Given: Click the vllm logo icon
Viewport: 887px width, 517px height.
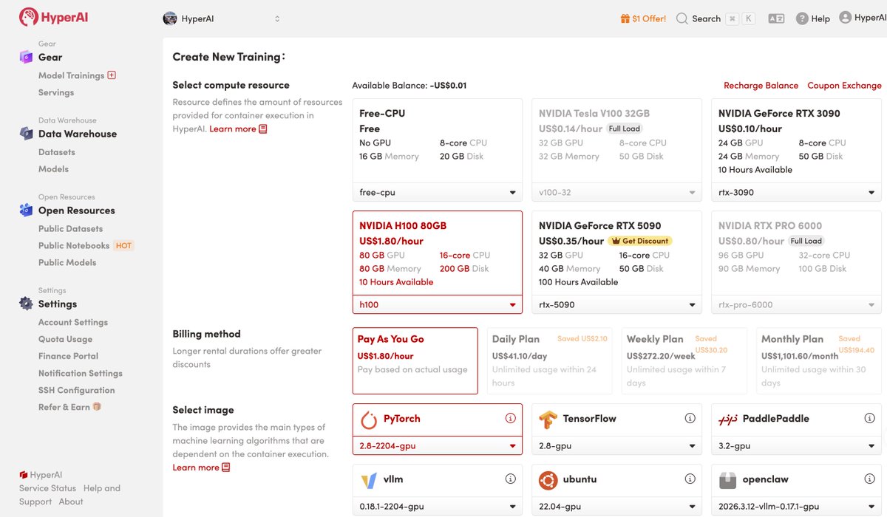Looking at the screenshot, I should [x=369, y=481].
